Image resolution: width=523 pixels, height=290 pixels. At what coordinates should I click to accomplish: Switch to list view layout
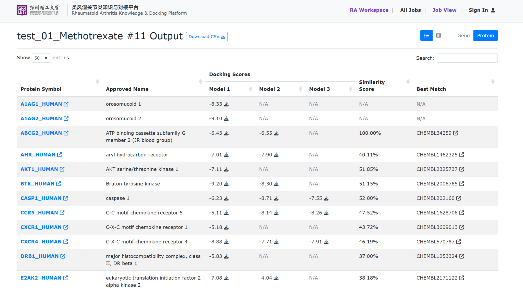pos(426,36)
